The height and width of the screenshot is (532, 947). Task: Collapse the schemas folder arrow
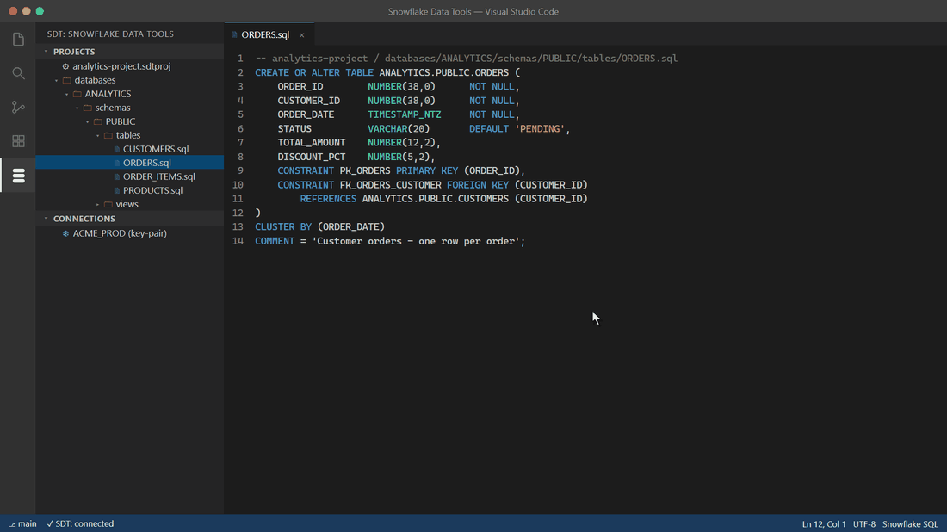(77, 108)
